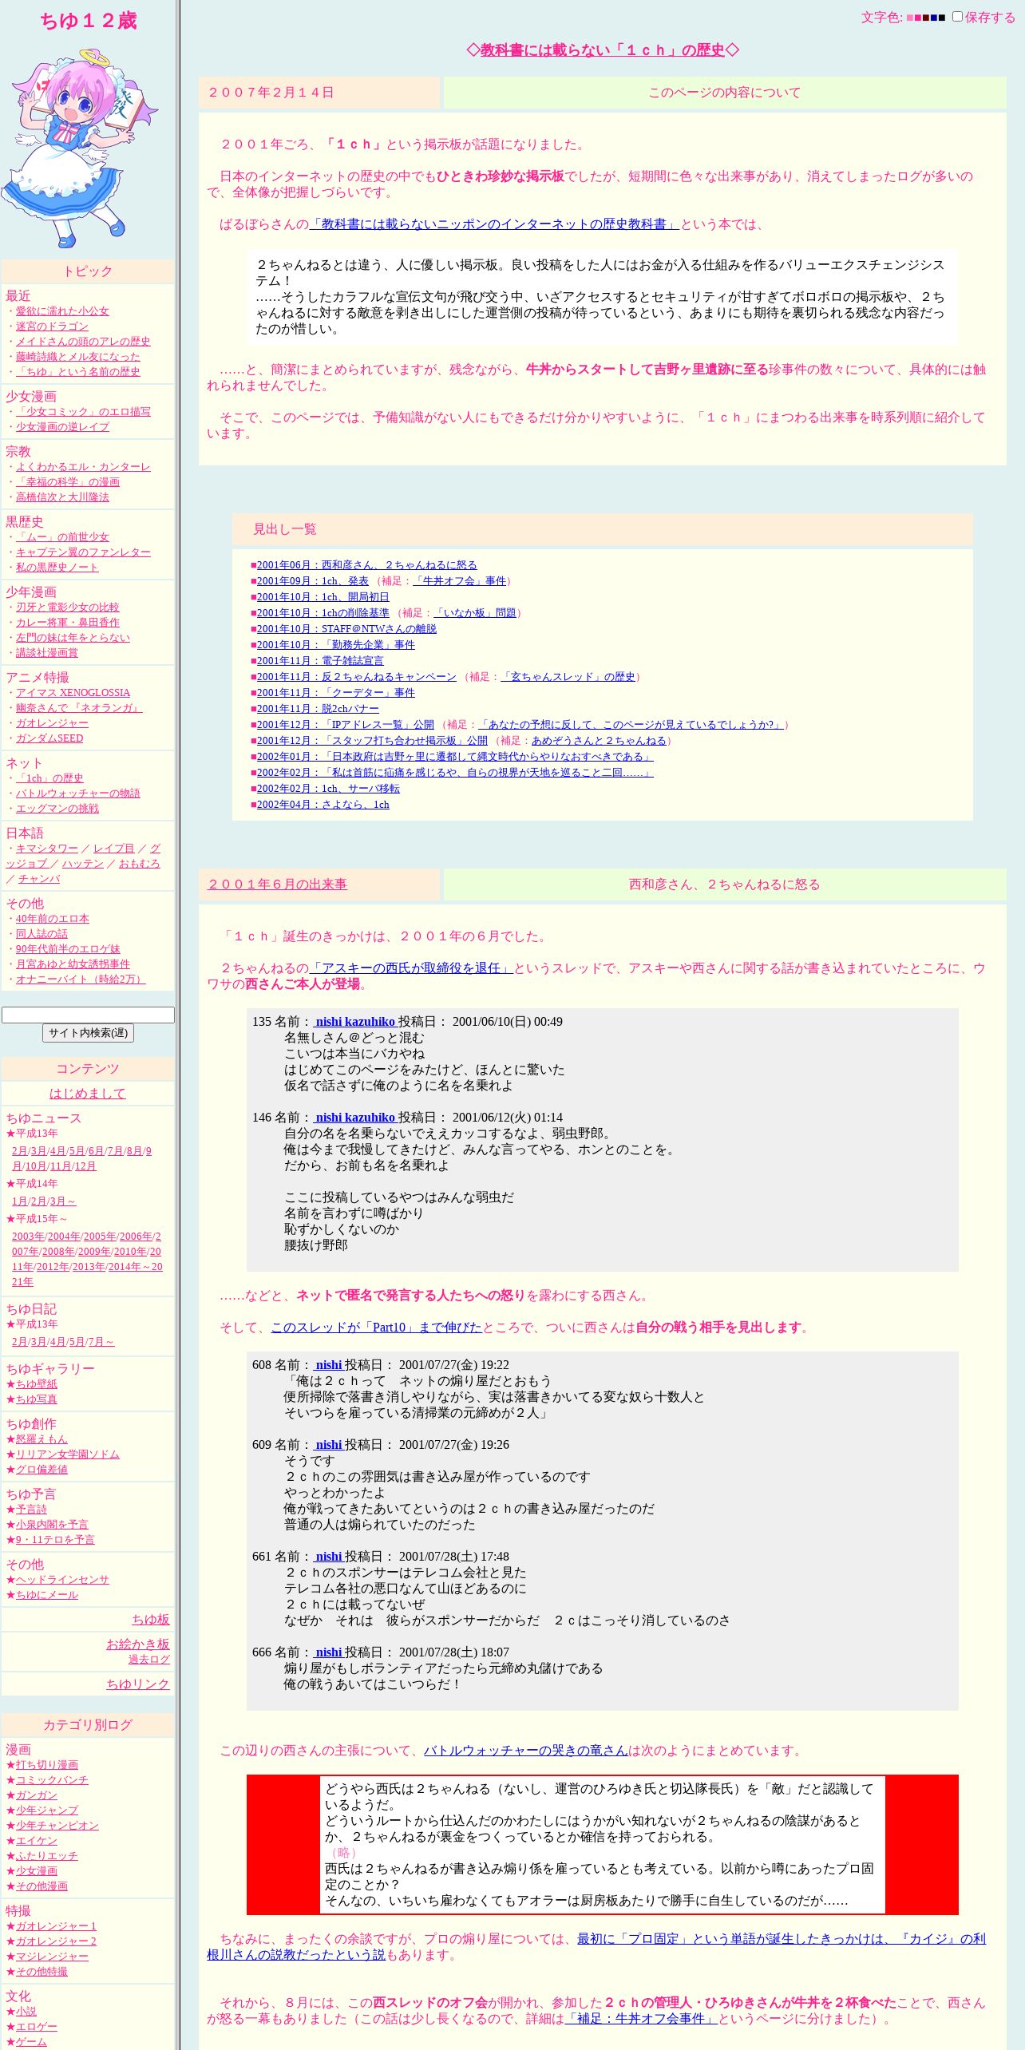Open the ガンダムSEED link in sidebar
The height and width of the screenshot is (2050, 1025).
coord(49,738)
